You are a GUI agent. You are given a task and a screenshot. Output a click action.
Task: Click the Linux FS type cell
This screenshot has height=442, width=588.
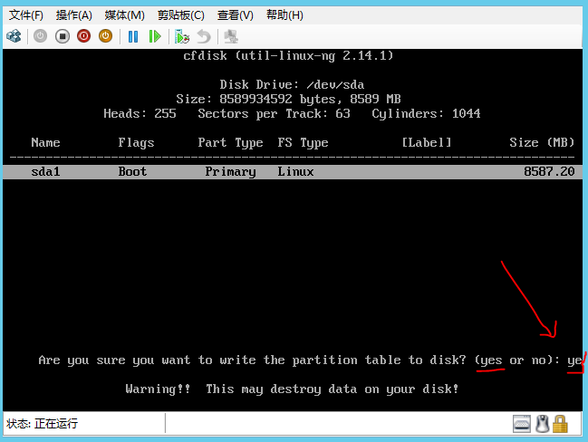coord(296,172)
